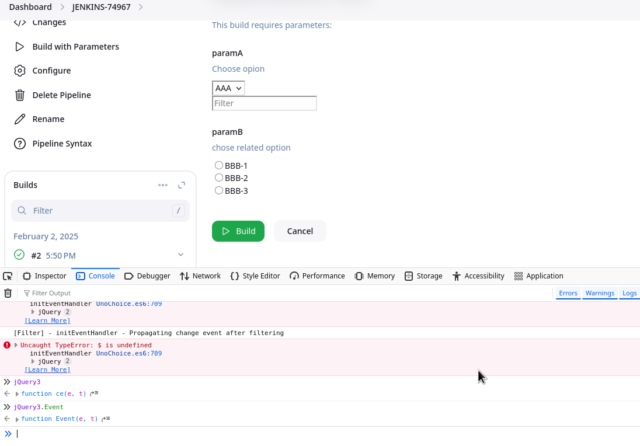The width and height of the screenshot is (640, 446).
Task: Click the Builds panel expand icon
Action: click(182, 185)
